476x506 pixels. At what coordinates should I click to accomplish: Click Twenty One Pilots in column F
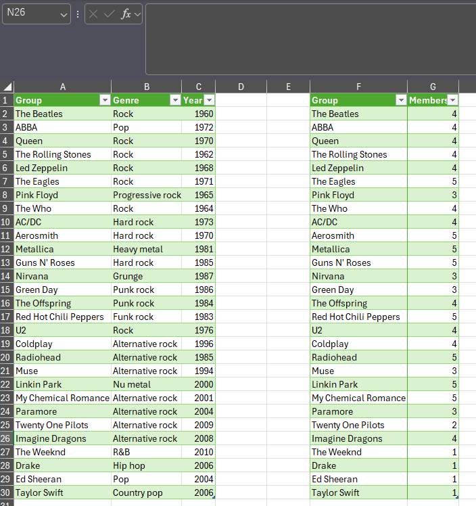coord(358,425)
